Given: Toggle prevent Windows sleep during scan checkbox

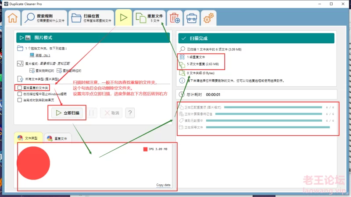Looking at the screenshot, I should (x=20, y=94).
